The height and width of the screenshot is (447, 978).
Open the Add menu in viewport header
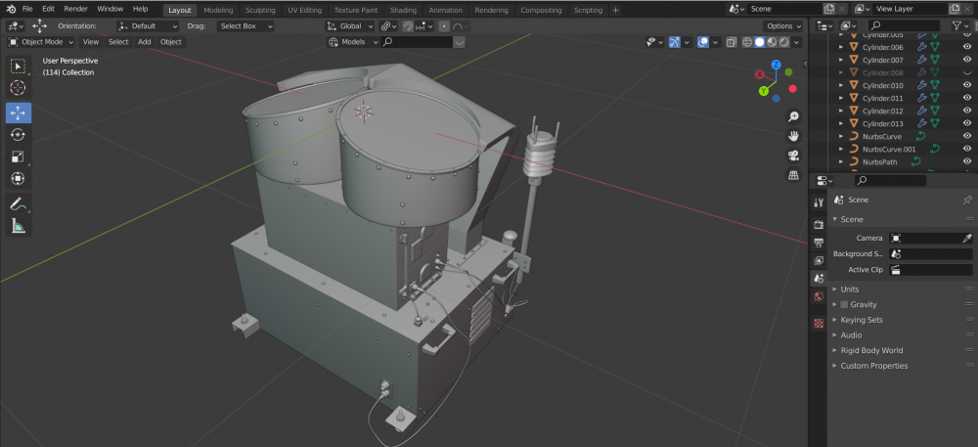144,42
